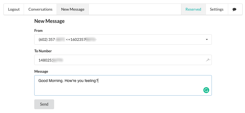Image resolution: width=245 pixels, height=113 pixels.
Task: Select the New Message tab
Action: 73,9
